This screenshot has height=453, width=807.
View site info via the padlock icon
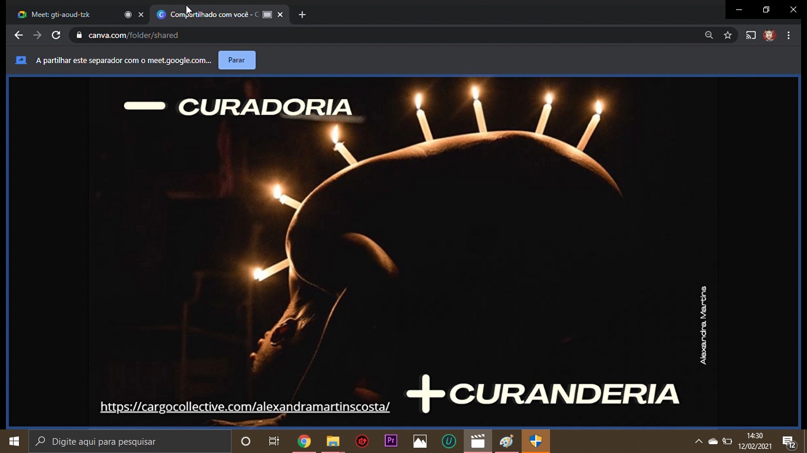click(x=79, y=35)
